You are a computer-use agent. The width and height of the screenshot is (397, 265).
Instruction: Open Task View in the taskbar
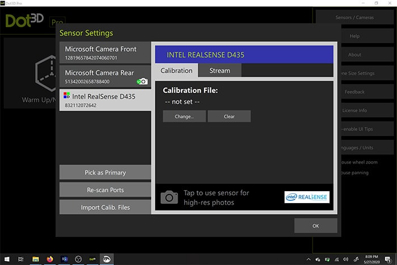21,259
